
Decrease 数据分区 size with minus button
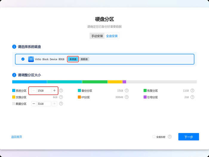click(x=34, y=104)
